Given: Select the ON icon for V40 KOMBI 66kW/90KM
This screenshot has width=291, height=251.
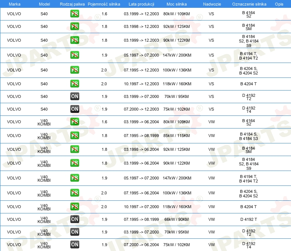Looking at the screenshot, I should coord(74,219).
